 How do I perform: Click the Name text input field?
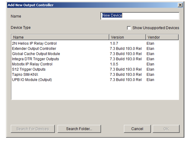pos(140,16)
